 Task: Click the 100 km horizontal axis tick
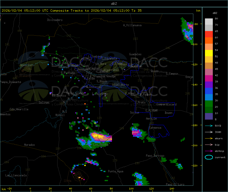tap(131, 188)
